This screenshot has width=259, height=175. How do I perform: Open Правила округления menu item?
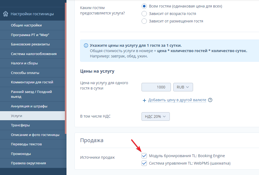32,163
